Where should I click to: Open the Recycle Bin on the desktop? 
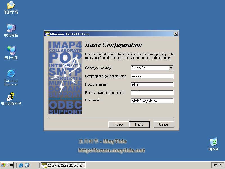[213, 142]
